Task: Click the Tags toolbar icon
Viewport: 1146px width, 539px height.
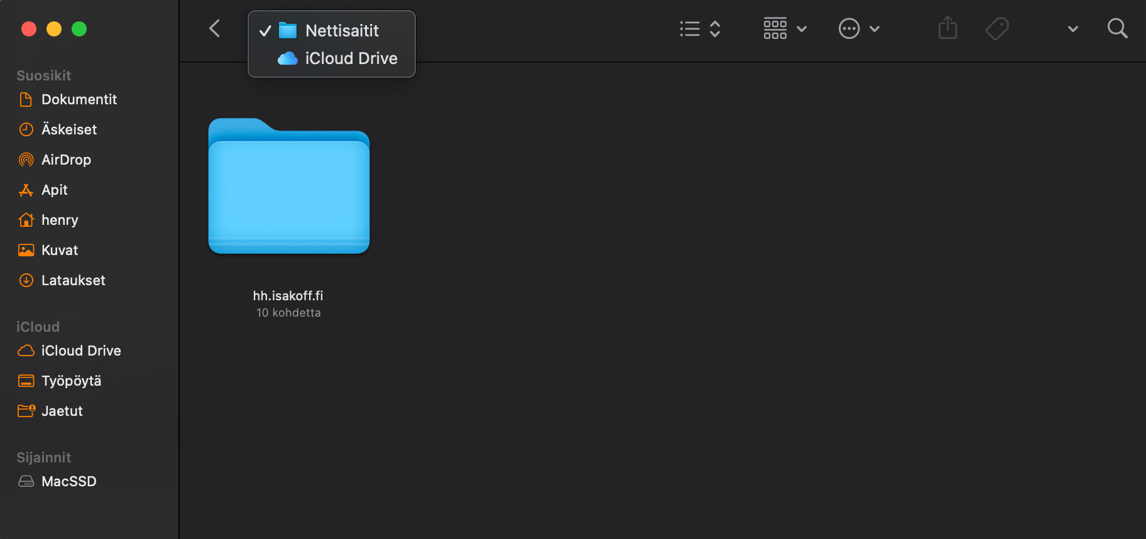Action: coord(996,28)
